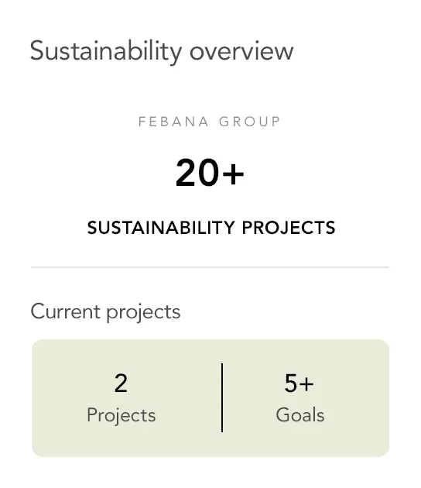This screenshot has height=488, width=421.
Task: Click the horizontal separator below Sustainability Projects
Action: click(x=210, y=267)
